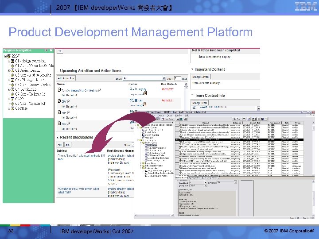
Task: Click the Add Action Item button
Action: point(66,78)
